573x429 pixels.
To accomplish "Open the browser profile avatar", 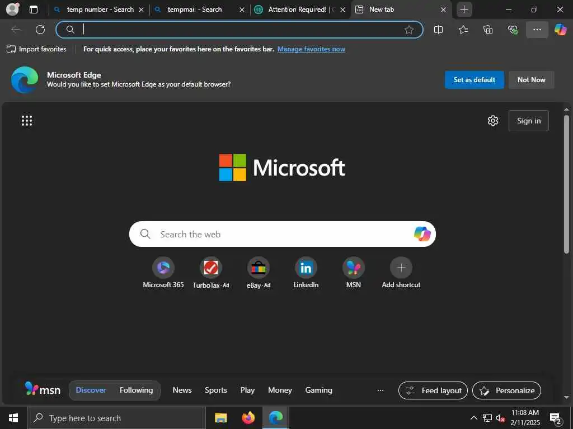I will [12, 9].
